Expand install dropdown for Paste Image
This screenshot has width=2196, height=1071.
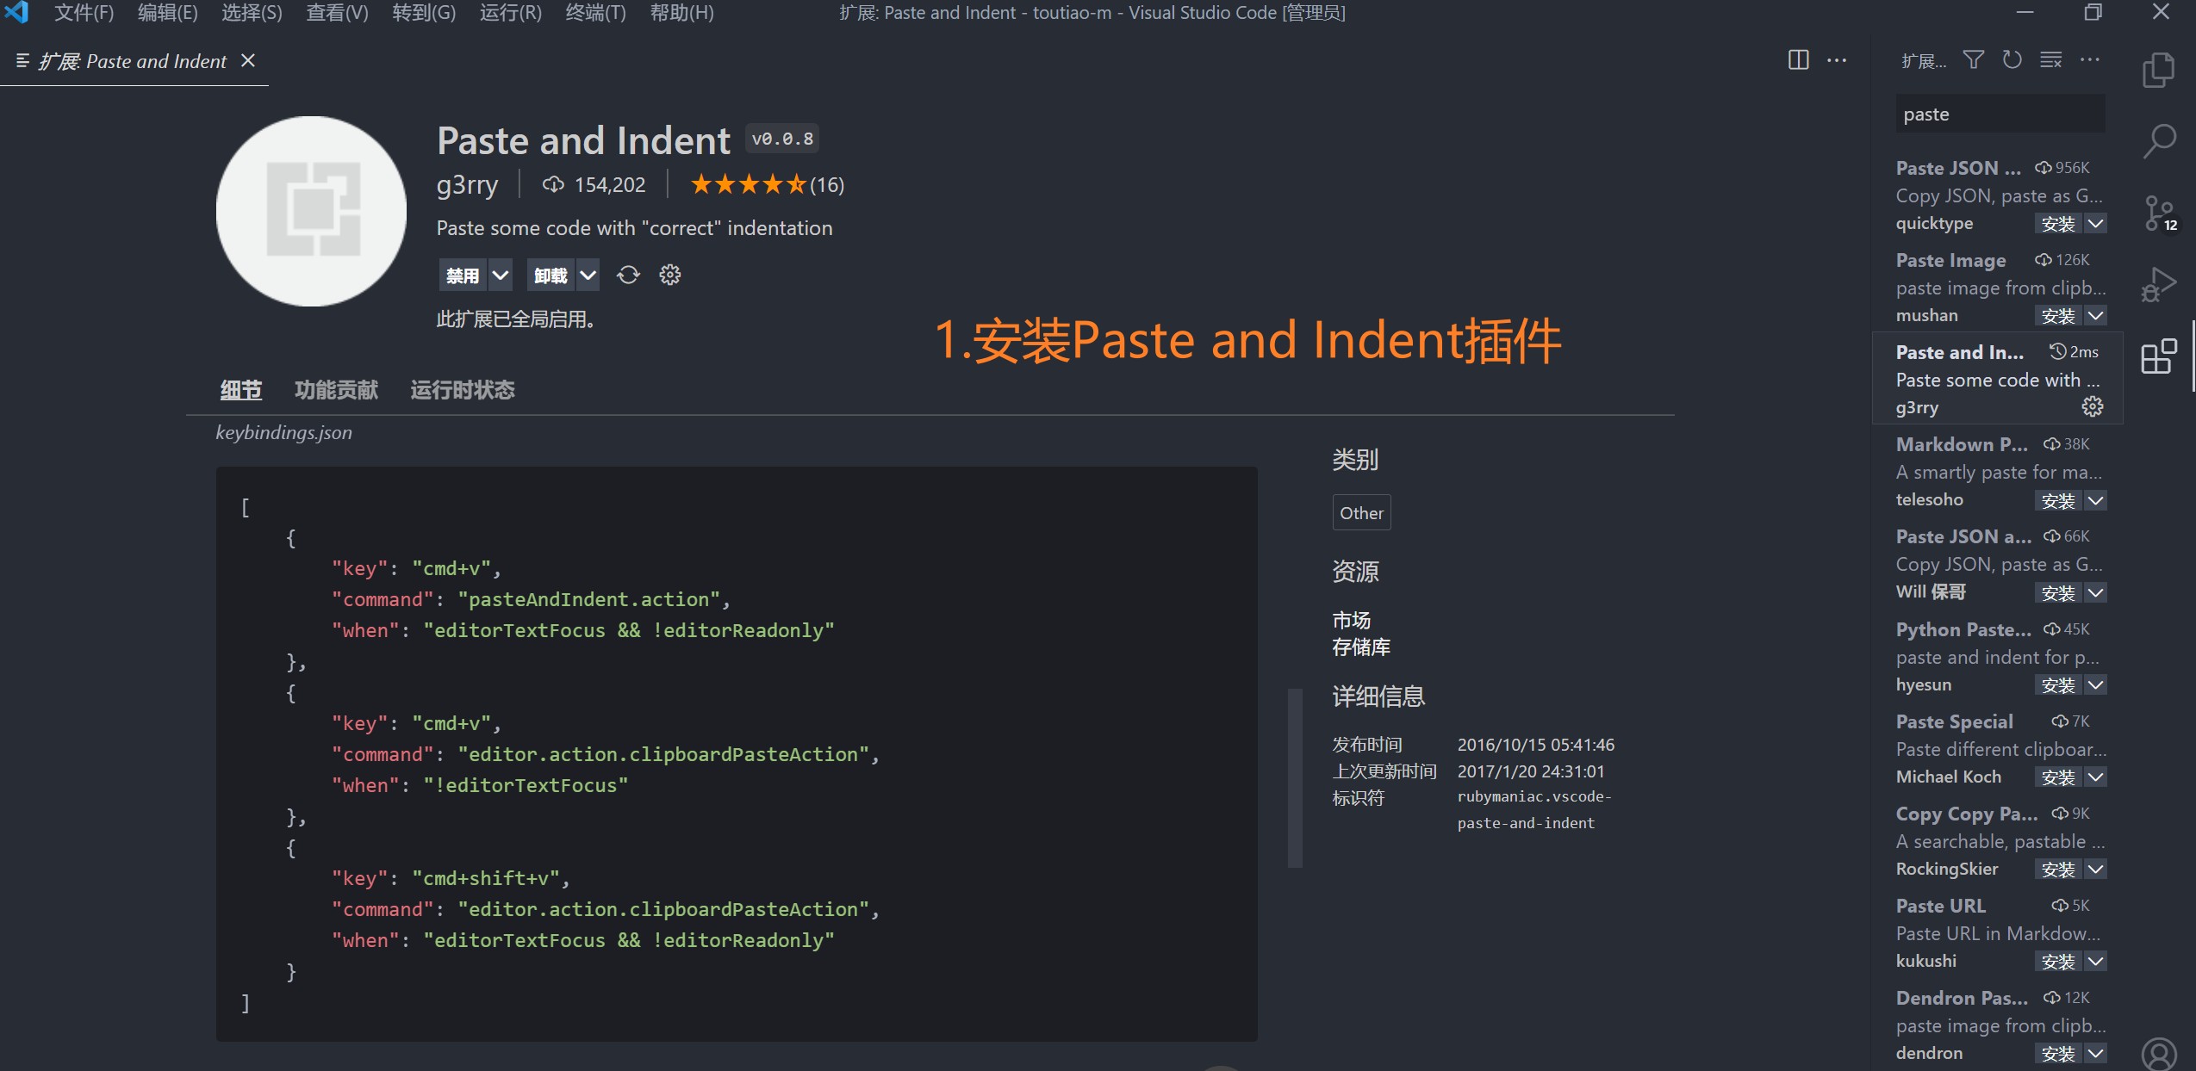point(2096,316)
